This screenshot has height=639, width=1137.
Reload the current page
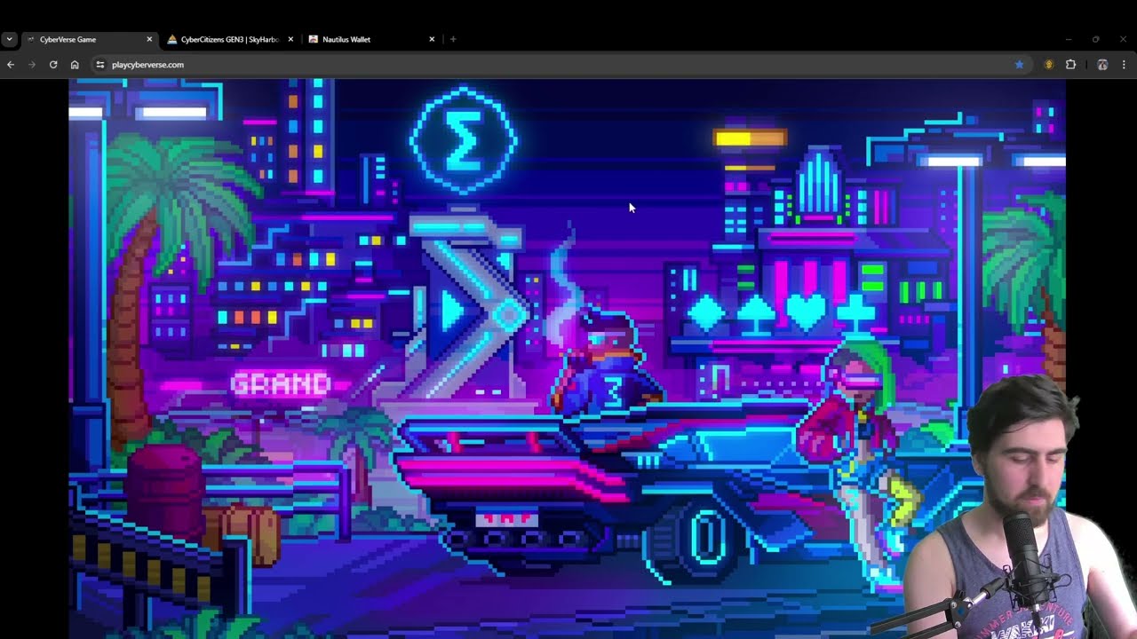[53, 65]
